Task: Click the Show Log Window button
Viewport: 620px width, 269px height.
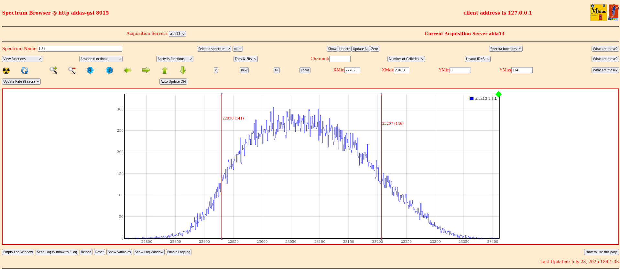Action: pyautogui.click(x=149, y=252)
